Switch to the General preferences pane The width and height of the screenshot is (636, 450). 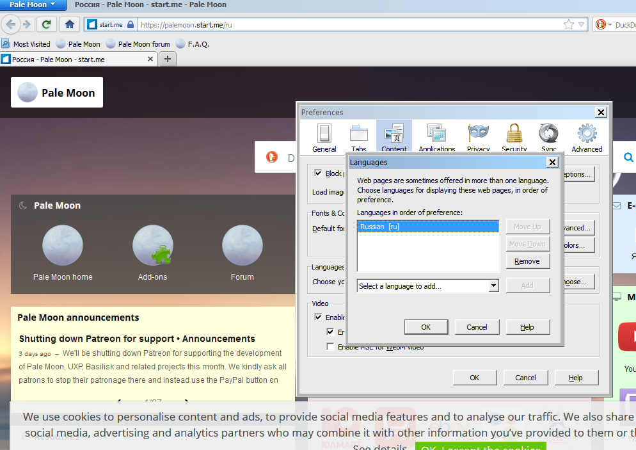324,138
